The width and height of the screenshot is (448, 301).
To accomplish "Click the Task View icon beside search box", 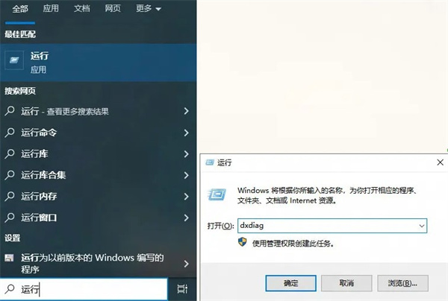I will coord(182,289).
